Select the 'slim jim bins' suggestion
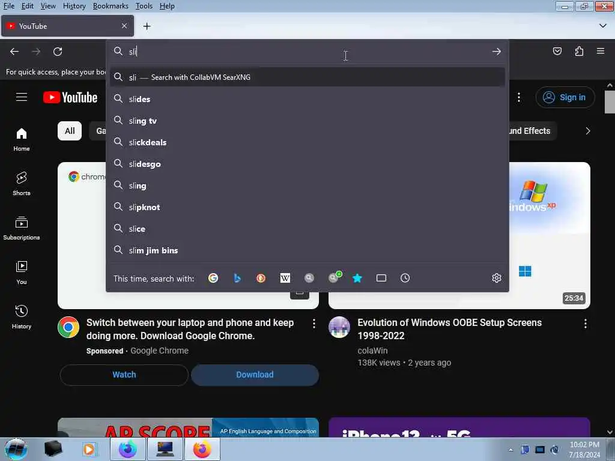The image size is (615, 461). coord(307,250)
